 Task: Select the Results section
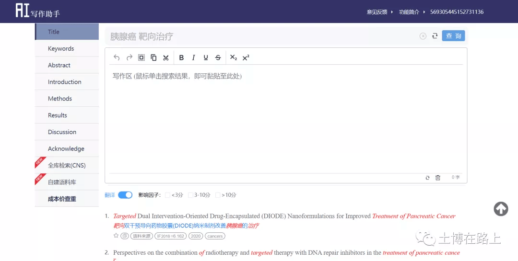67,115
